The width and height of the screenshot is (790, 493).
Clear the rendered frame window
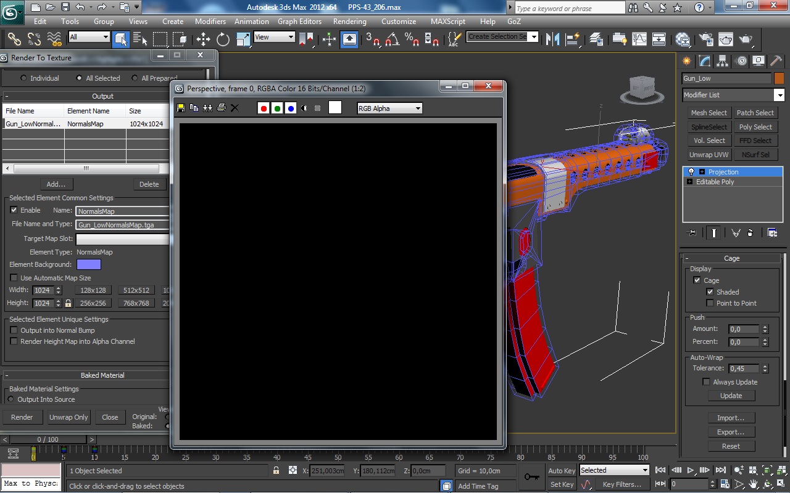click(x=235, y=108)
